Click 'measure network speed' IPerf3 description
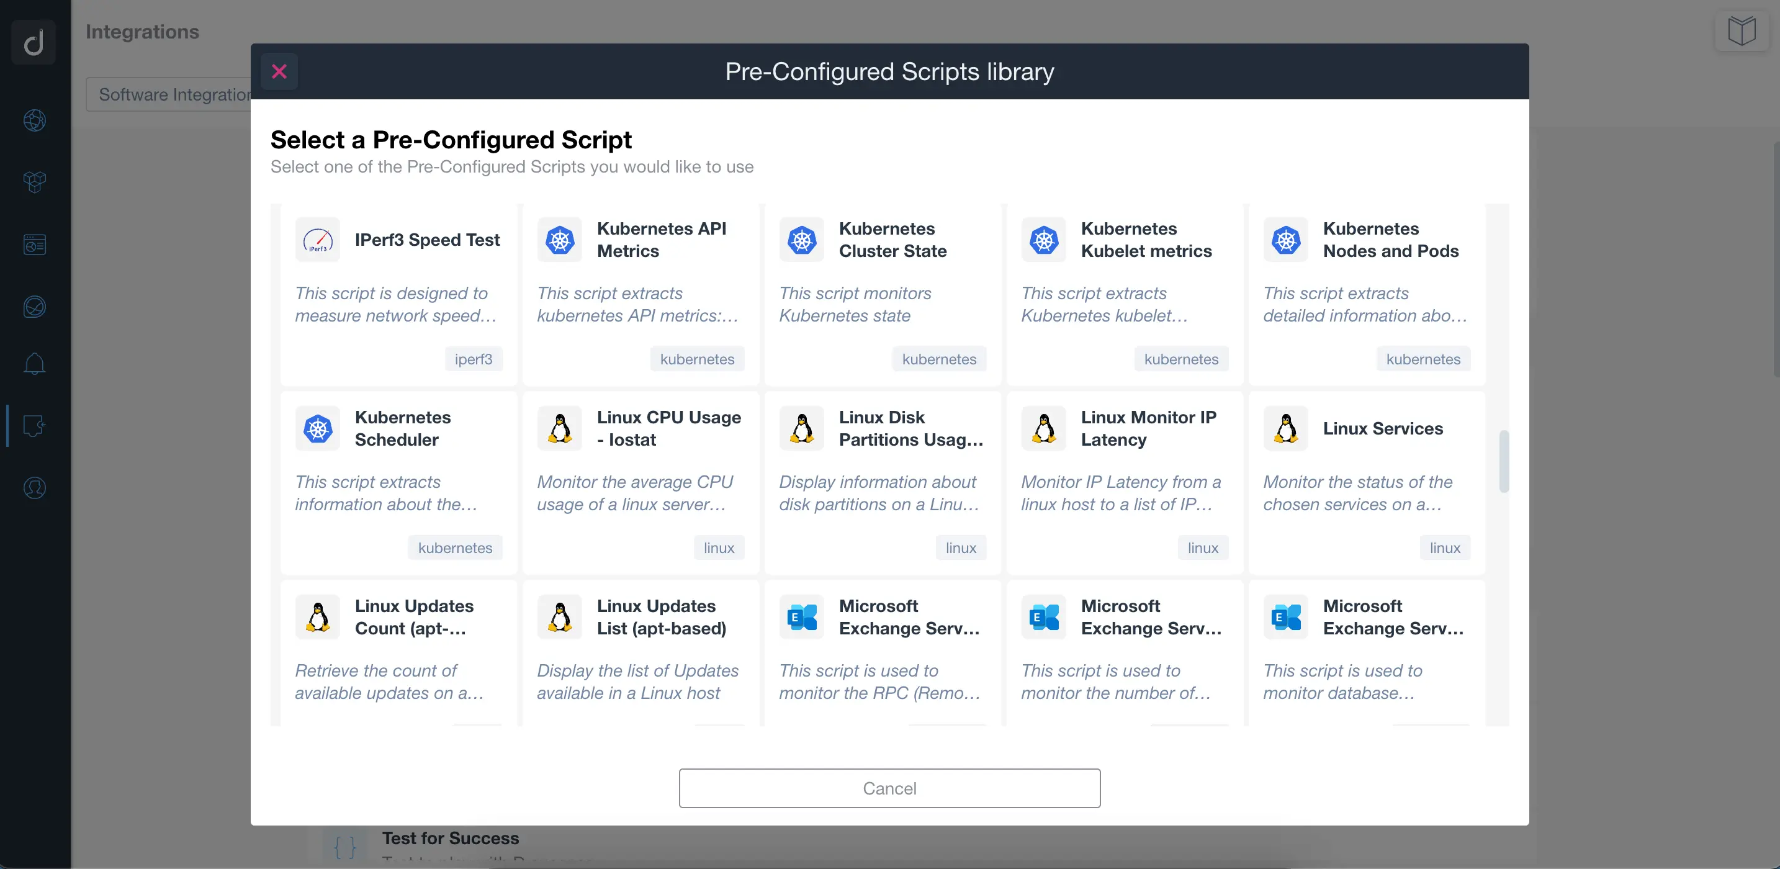This screenshot has width=1780, height=869. pos(395,304)
